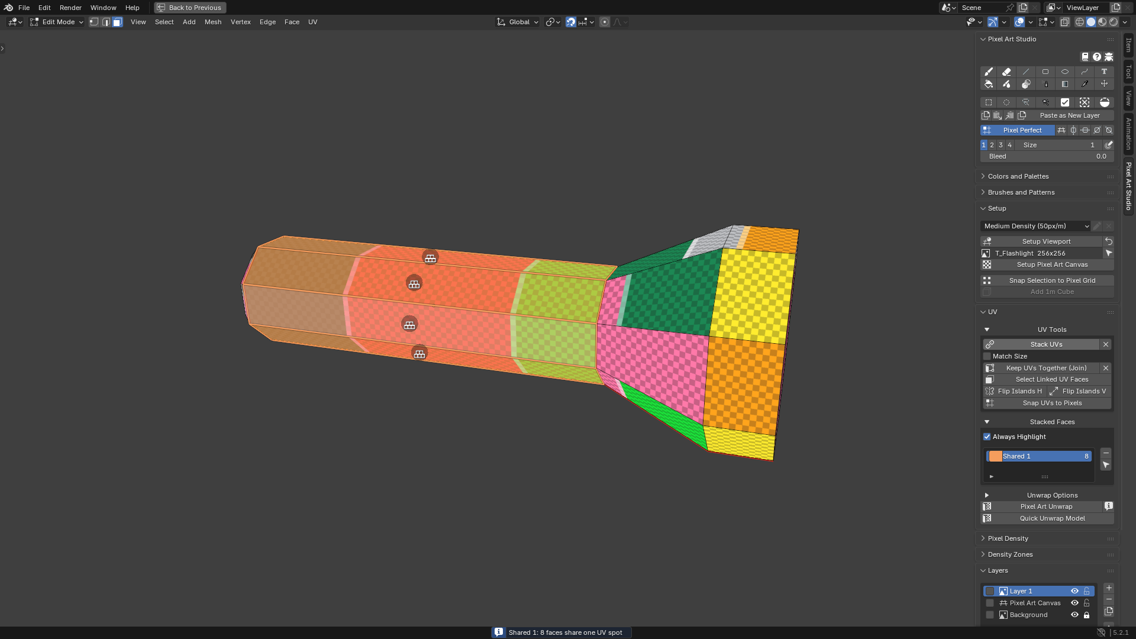This screenshot has width=1136, height=639.
Task: Choose the Circle selection tool
Action: [x=1006, y=102]
